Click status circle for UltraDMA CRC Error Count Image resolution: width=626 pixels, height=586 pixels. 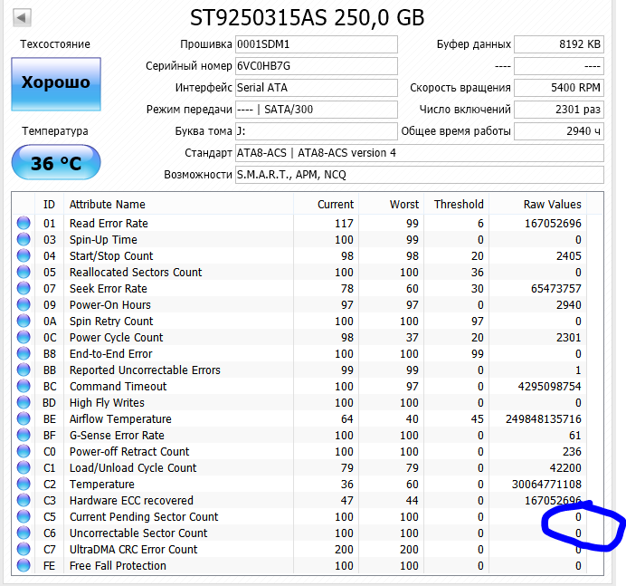tap(24, 549)
